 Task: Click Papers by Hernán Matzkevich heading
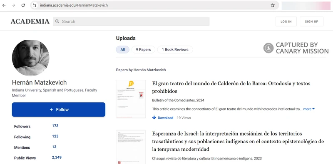coord(141,70)
